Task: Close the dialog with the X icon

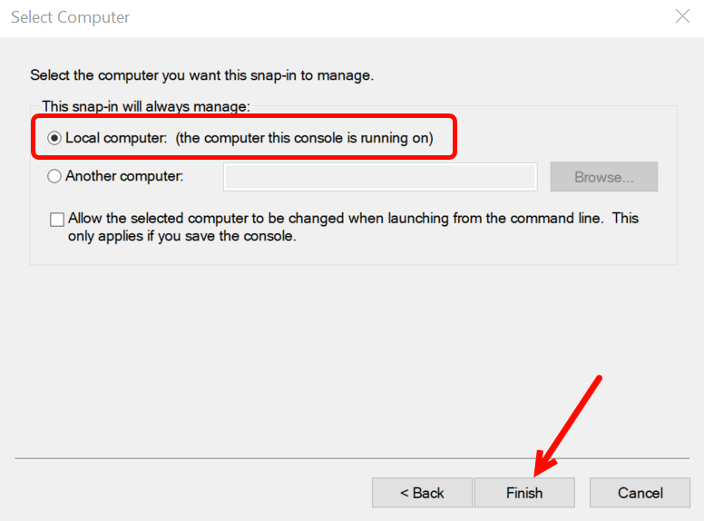Action: pyautogui.click(x=682, y=16)
